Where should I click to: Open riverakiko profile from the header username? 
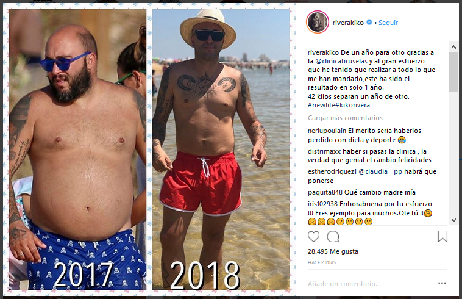(x=348, y=23)
